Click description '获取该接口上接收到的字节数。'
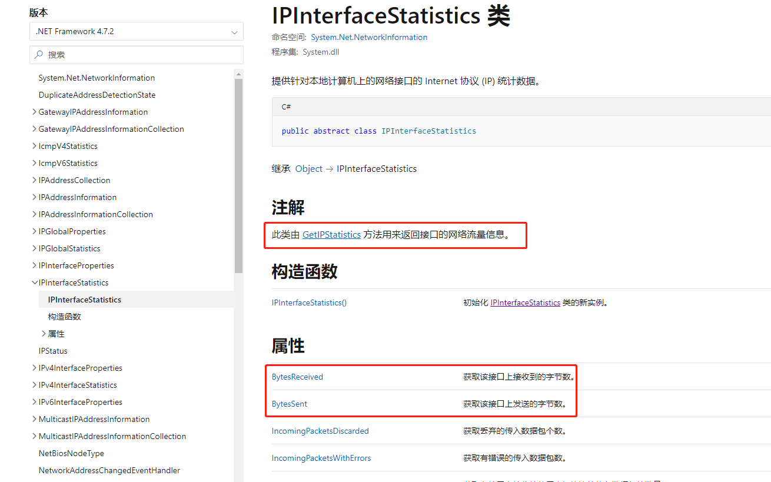The height and width of the screenshot is (482, 771). click(520, 377)
